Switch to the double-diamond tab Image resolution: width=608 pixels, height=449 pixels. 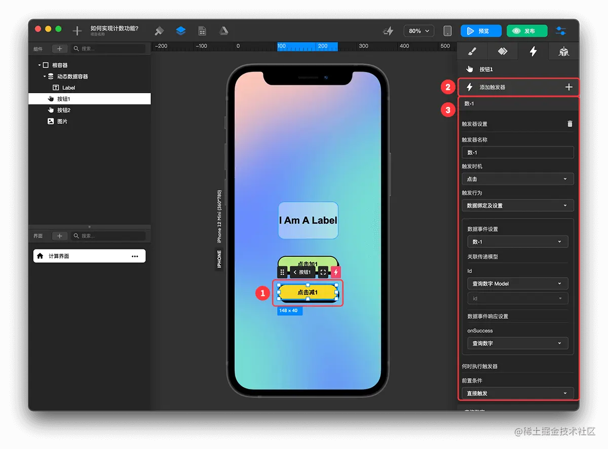502,51
